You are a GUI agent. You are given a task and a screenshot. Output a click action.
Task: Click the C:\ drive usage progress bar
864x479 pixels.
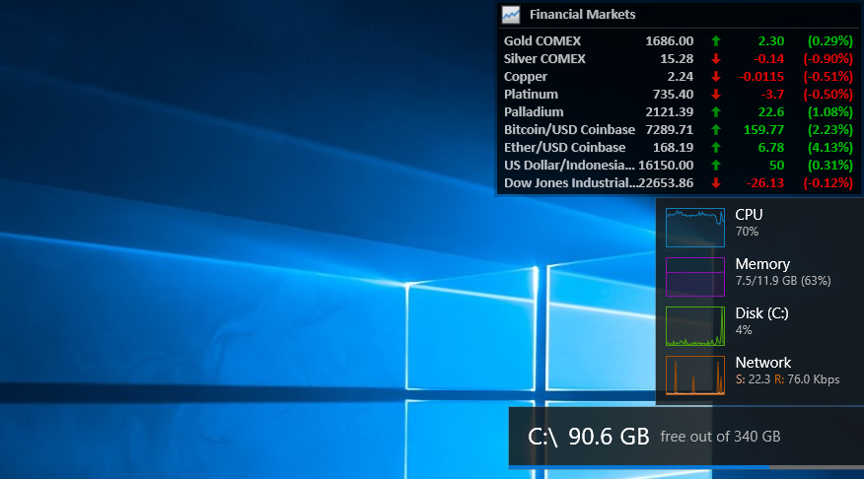pos(686,467)
